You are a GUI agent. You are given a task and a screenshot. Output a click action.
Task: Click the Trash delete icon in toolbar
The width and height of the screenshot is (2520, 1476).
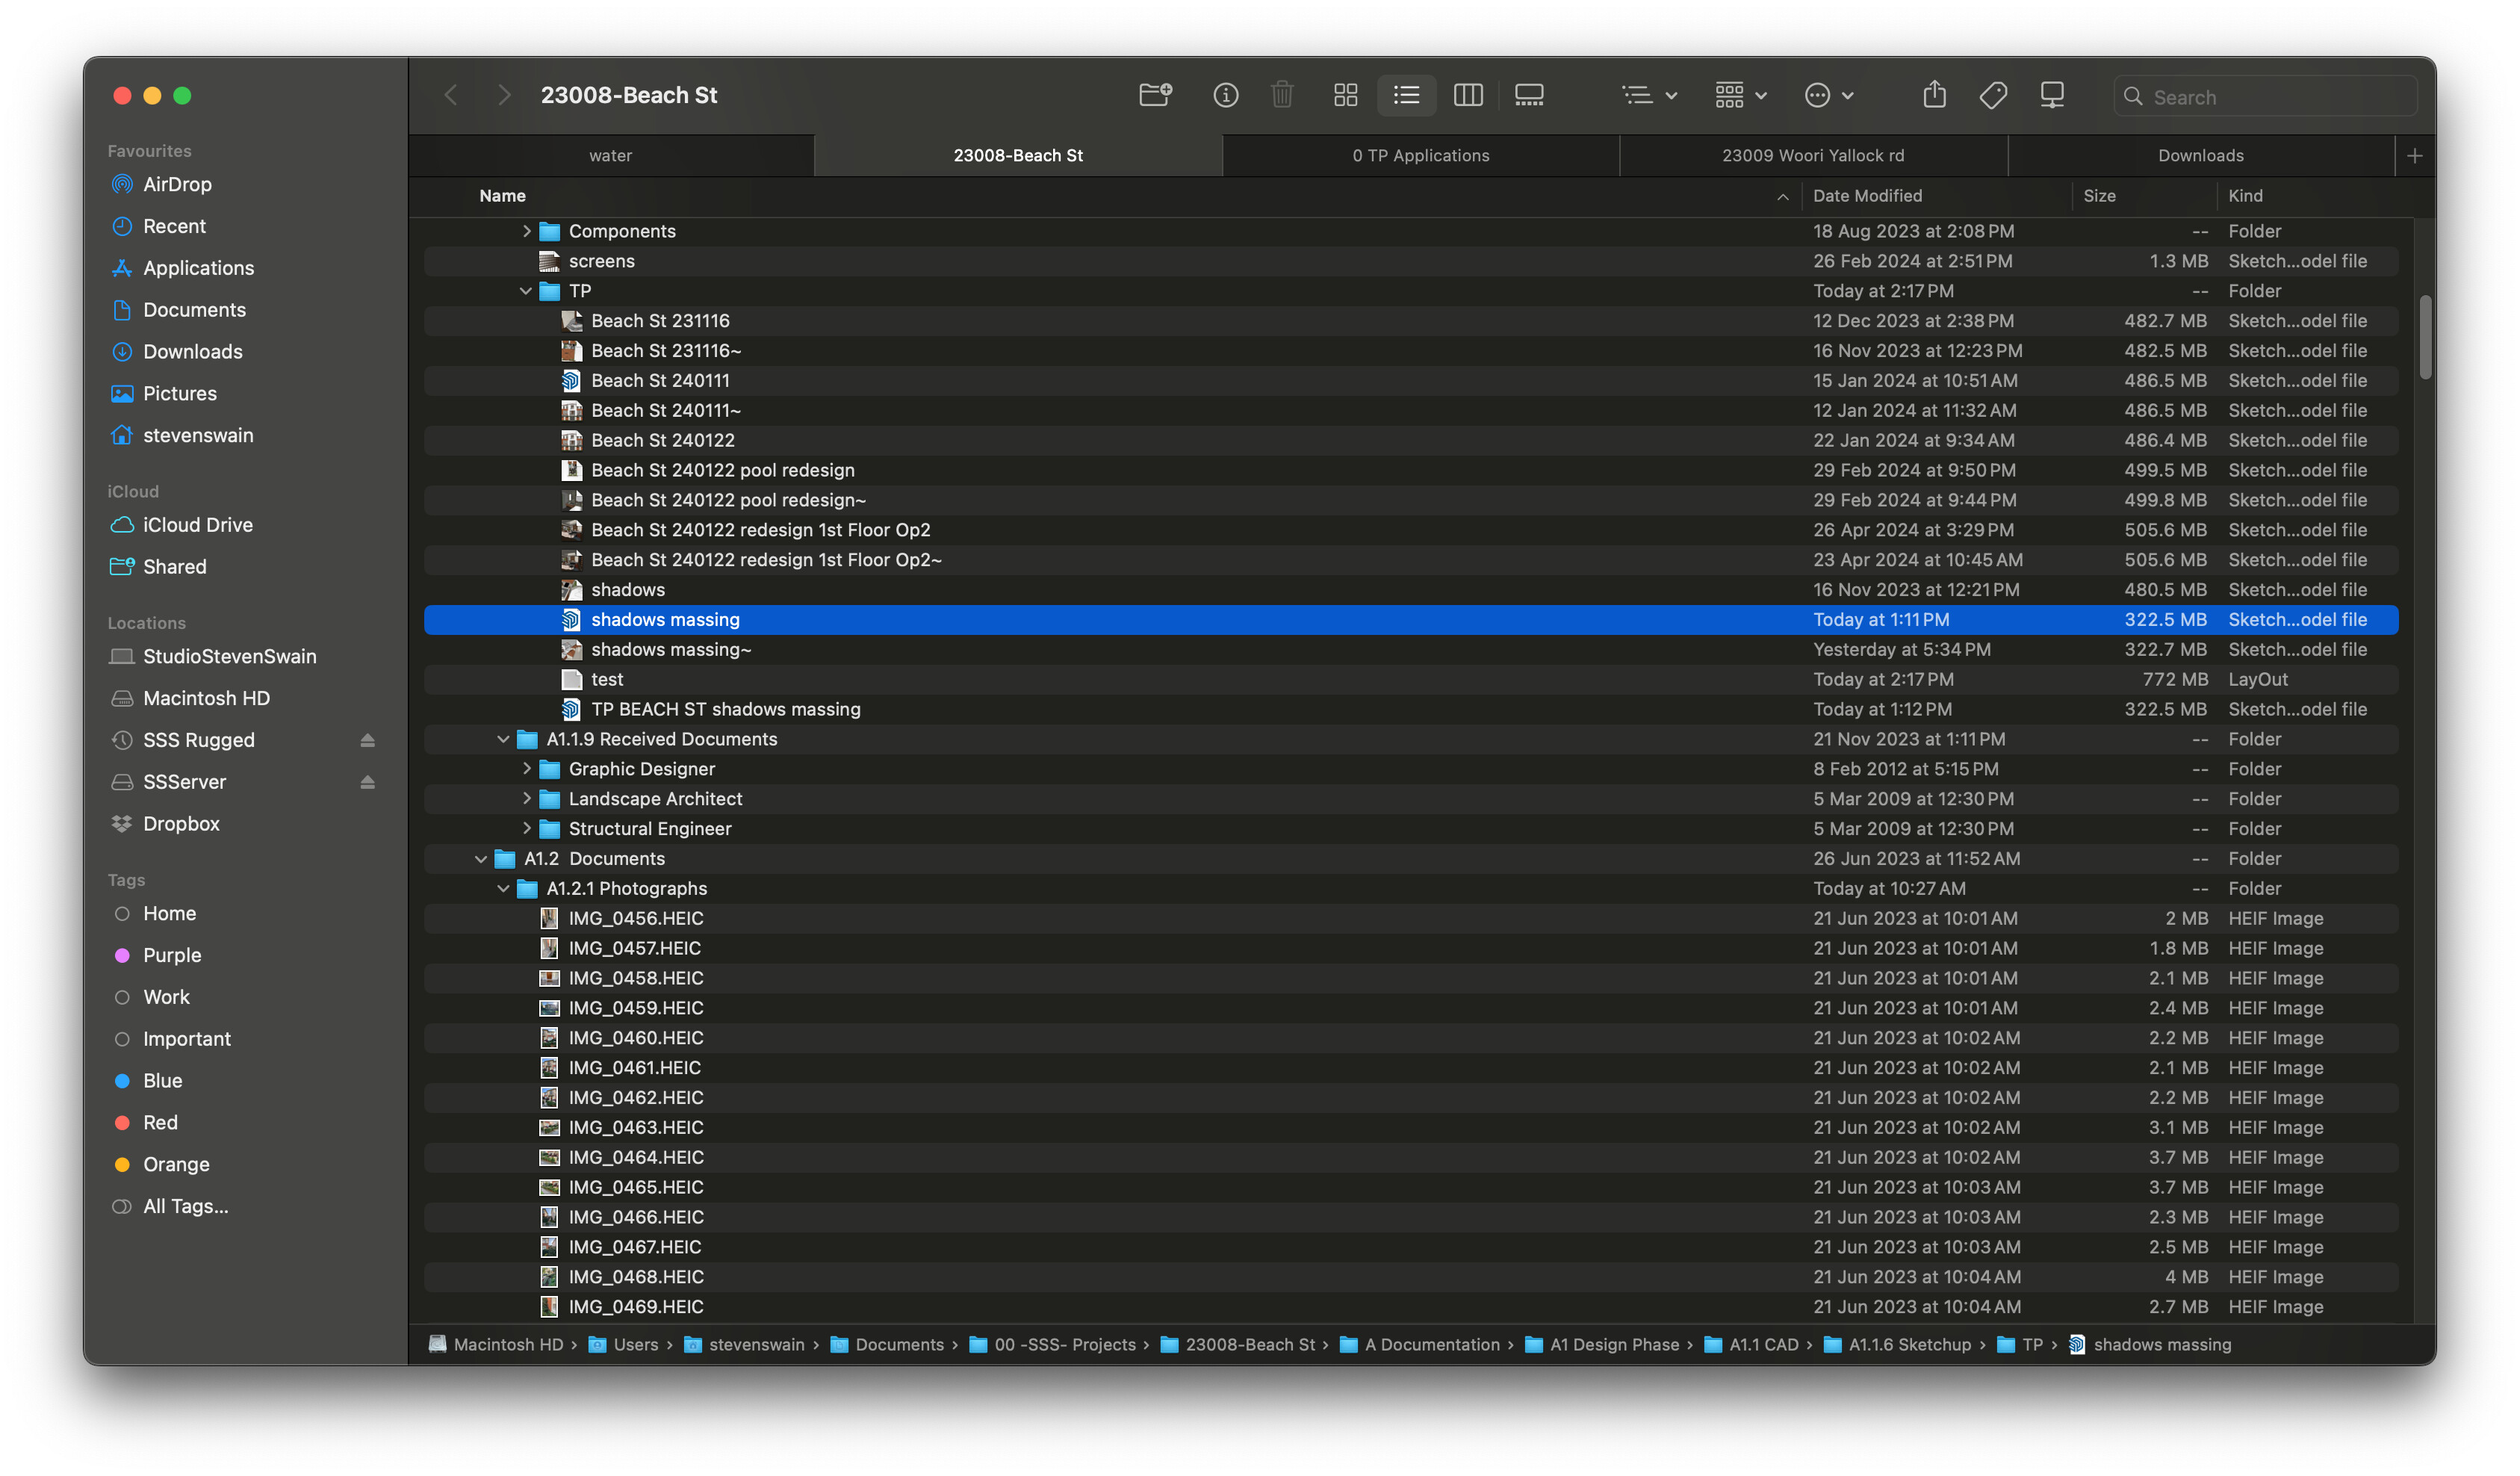1281,95
